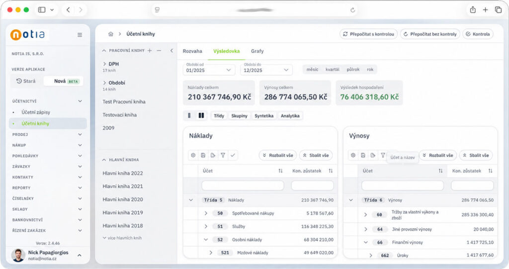The image size is (509, 269).
Task: Open the Grafy tab
Action: pos(257,51)
